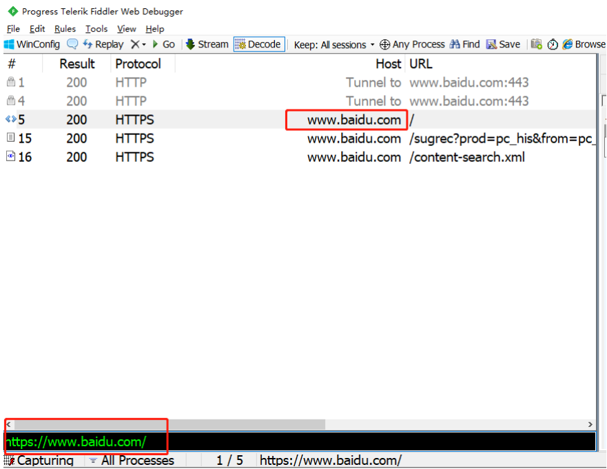607x469 pixels.
Task: Click the Fiddler logo in the title bar
Action: (x=13, y=11)
